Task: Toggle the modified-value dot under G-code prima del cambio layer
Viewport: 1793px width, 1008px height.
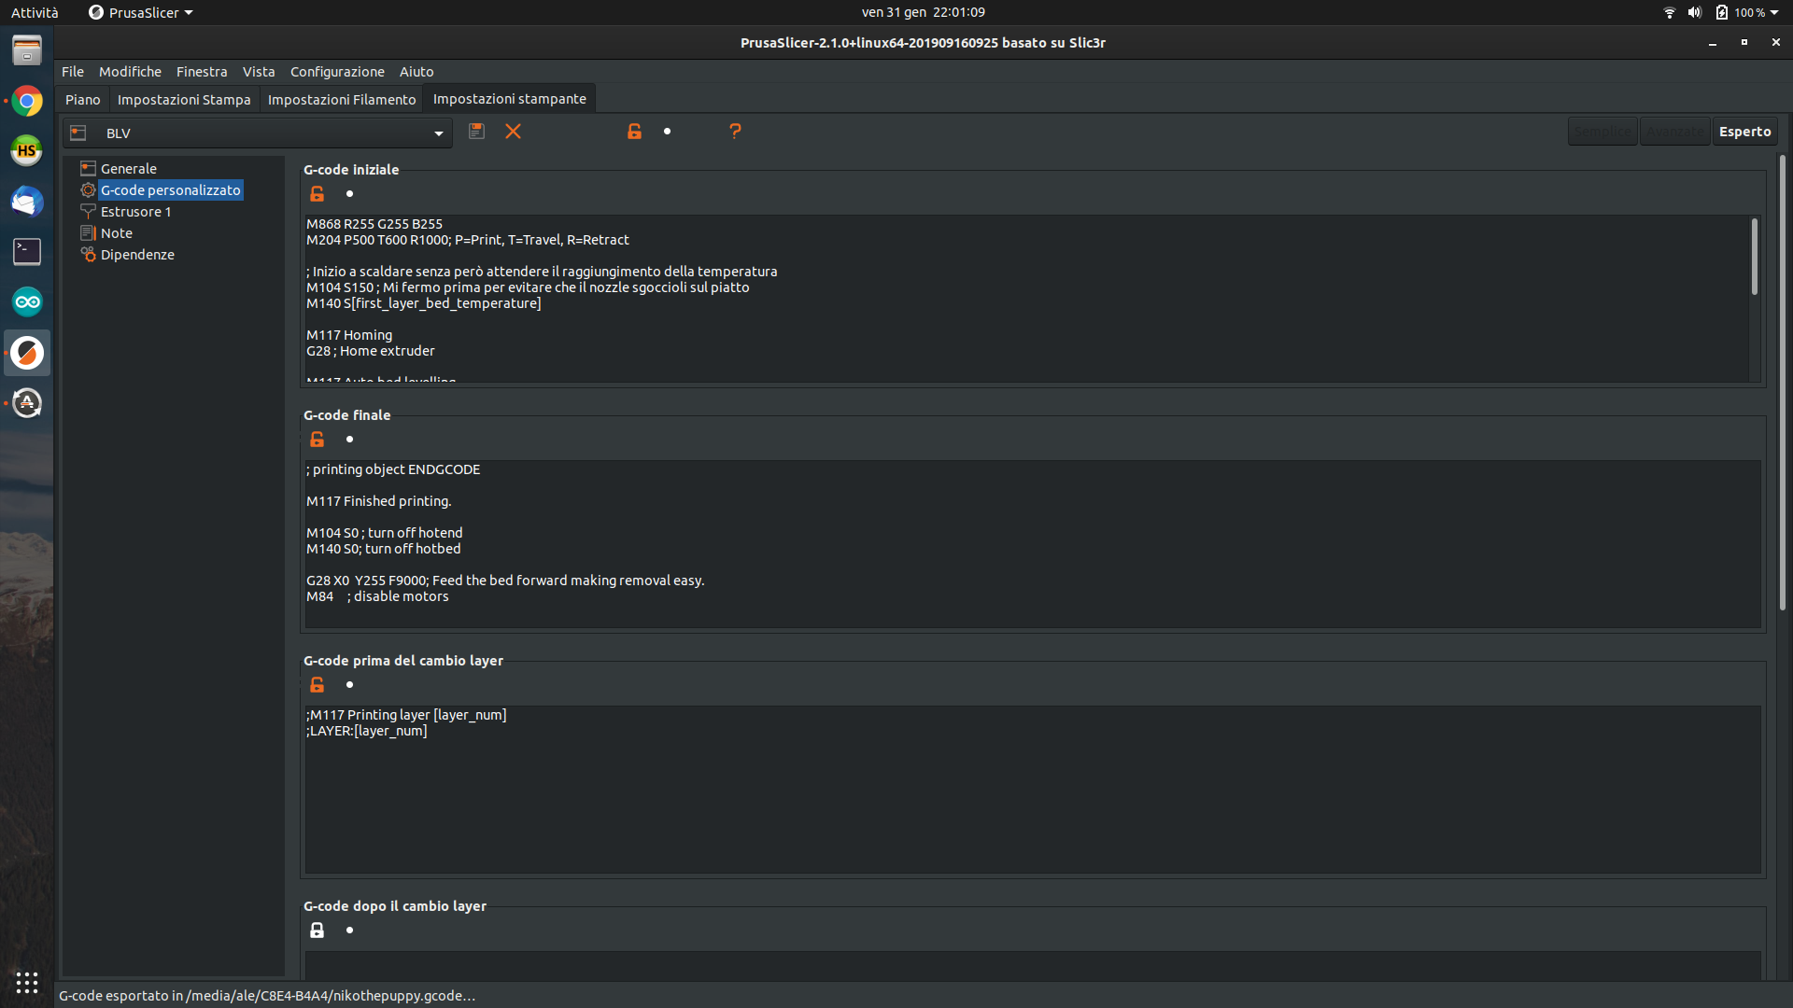Action: [x=349, y=684]
